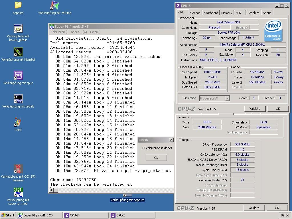Viewport: 292px width, 219px height.
Task: Click the Technology value 90 nm
Action: tap(207, 38)
